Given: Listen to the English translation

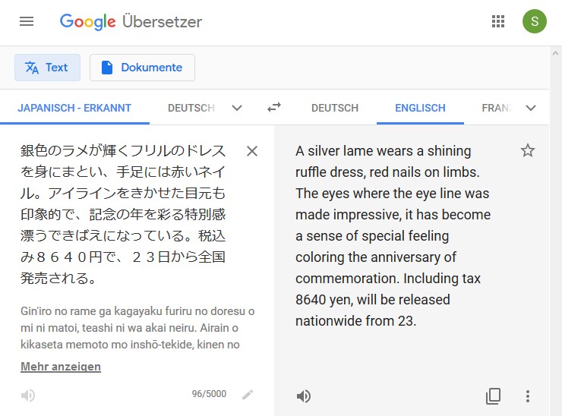Looking at the screenshot, I should coord(304,396).
